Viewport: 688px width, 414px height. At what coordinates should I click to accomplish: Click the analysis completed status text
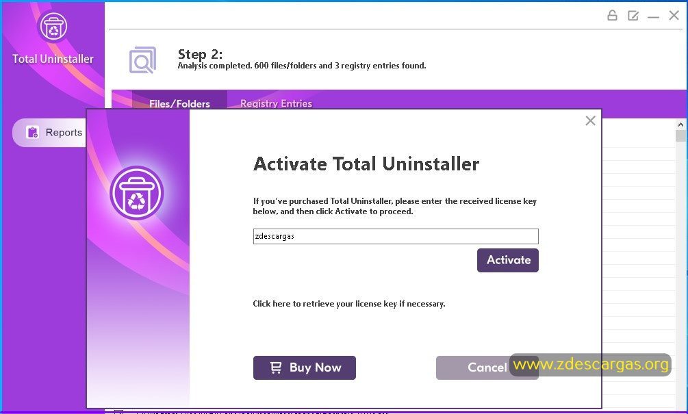[x=302, y=66]
